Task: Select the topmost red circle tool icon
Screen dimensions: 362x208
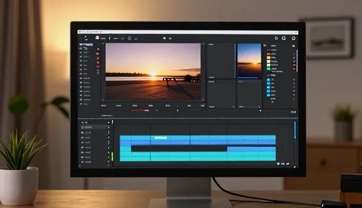Action: [x=98, y=58]
